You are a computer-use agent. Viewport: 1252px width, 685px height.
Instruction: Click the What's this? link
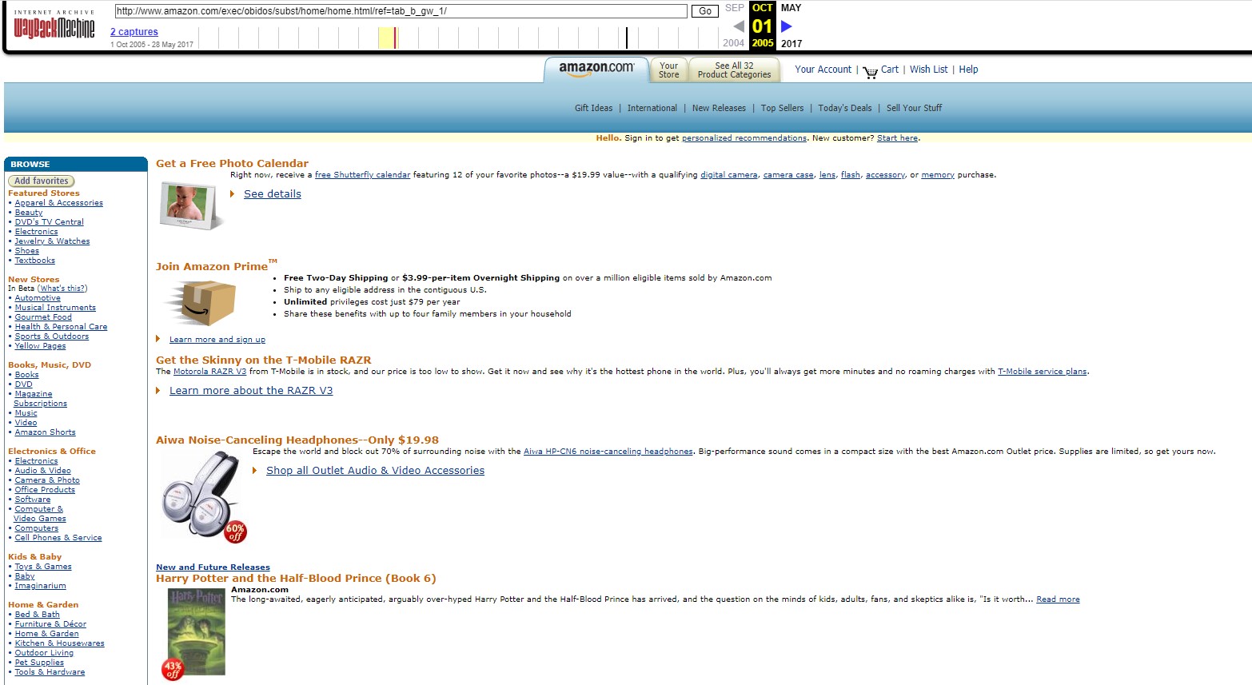pyautogui.click(x=62, y=289)
